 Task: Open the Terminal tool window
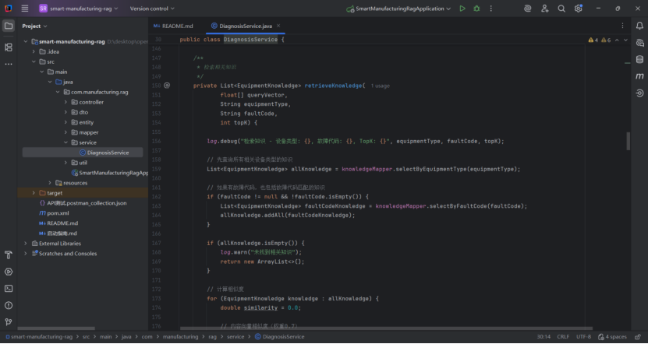(9, 289)
